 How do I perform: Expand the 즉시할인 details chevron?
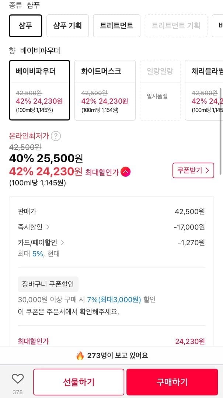click(x=48, y=227)
